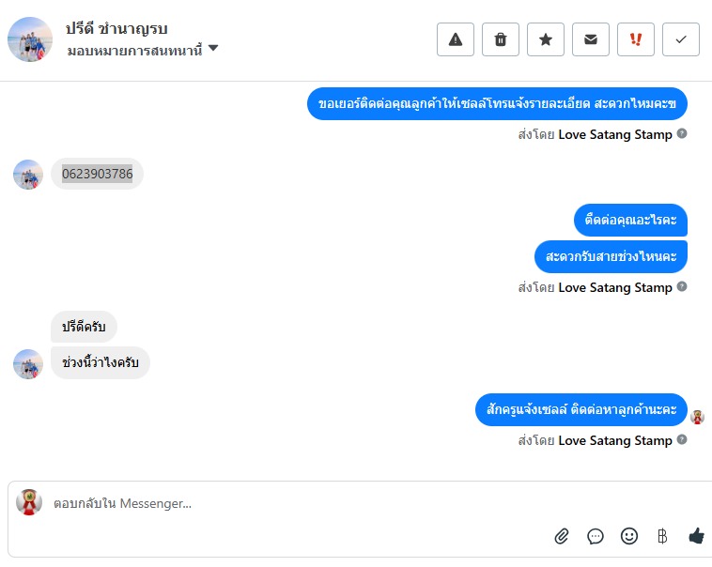Click the ช่วงนี้ว่าไงครับ message bubble
The image size is (712, 567).
[x=101, y=362]
